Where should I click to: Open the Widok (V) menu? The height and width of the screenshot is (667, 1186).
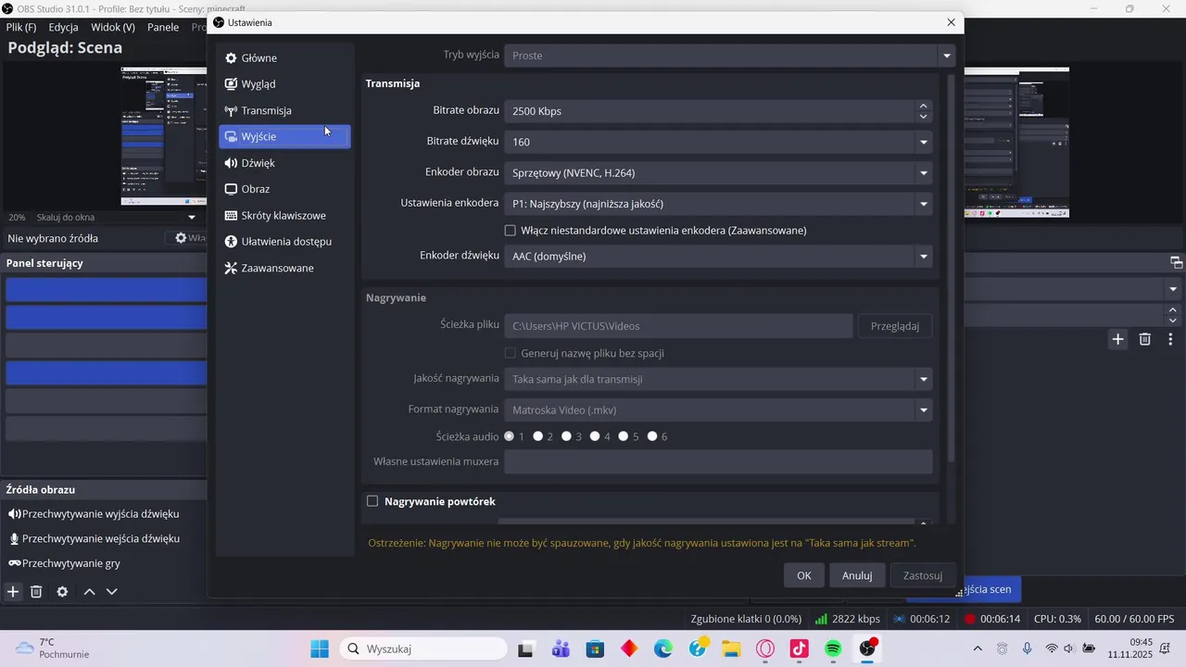point(113,27)
